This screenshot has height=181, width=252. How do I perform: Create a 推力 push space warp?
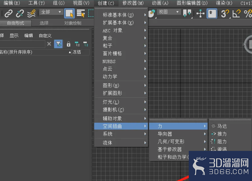230,134
